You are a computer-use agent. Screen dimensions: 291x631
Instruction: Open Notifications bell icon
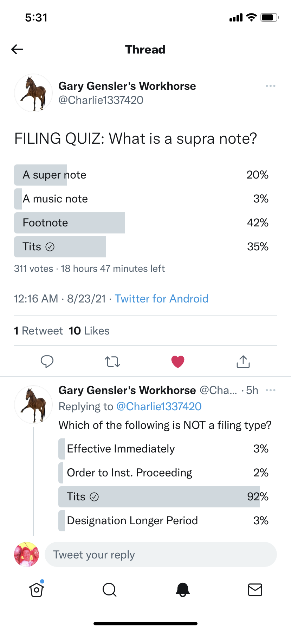pos(182,589)
